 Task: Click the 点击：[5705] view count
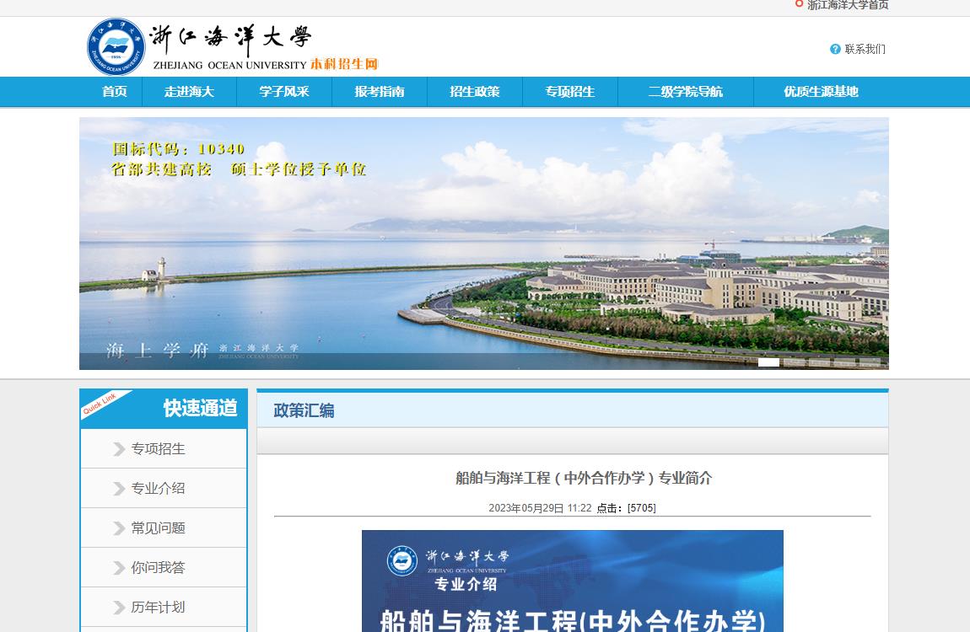pyautogui.click(x=626, y=508)
